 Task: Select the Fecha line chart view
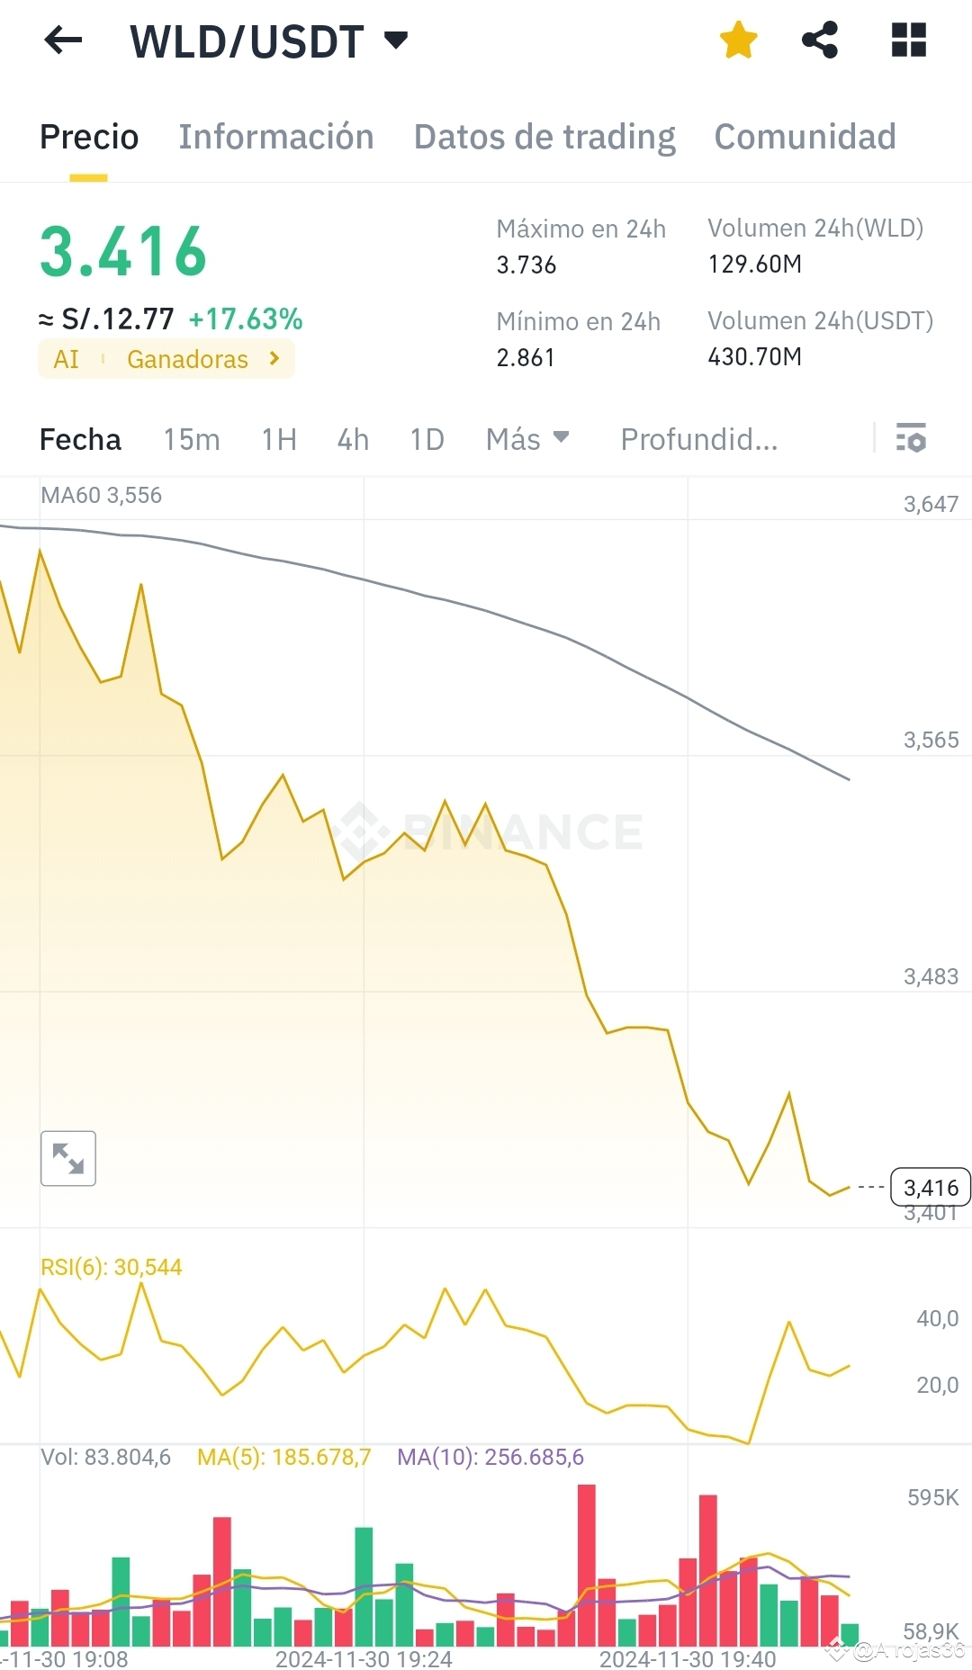coord(80,439)
